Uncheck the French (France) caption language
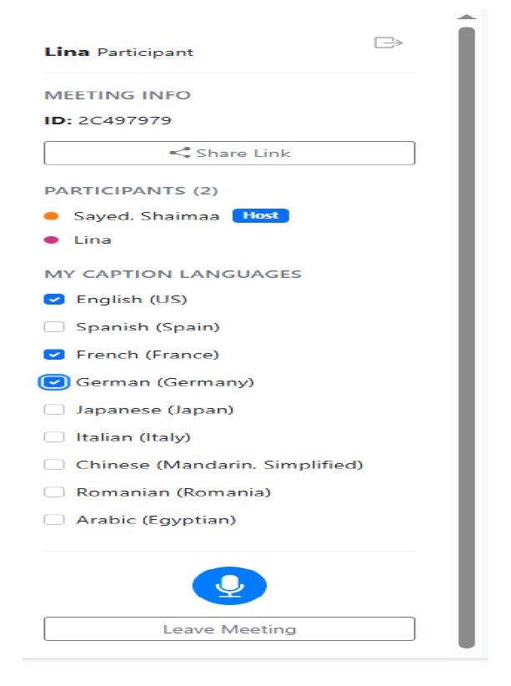The width and height of the screenshot is (511, 686). point(53,354)
